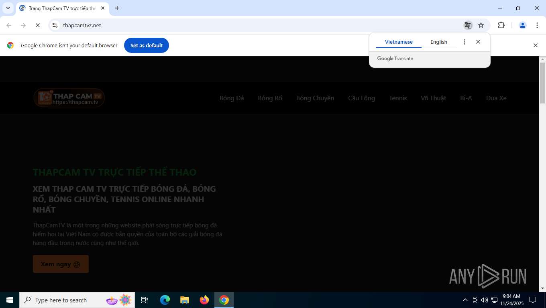Viewport: 546px width, 308px height.
Task: Stop loading the page
Action: [x=37, y=25]
